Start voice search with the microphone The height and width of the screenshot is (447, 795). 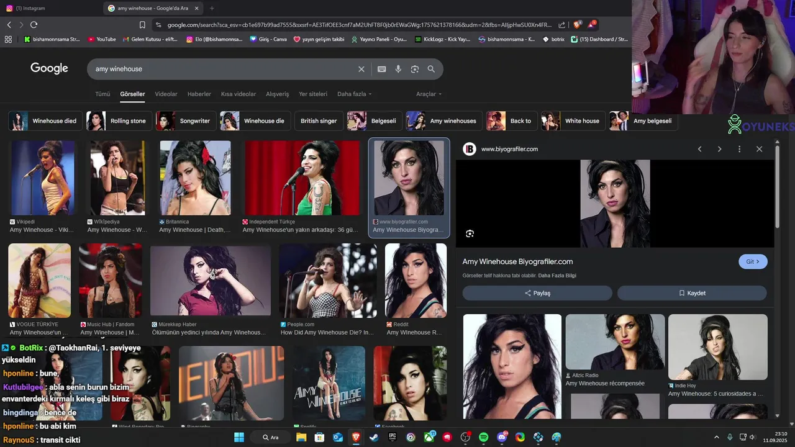tap(398, 69)
